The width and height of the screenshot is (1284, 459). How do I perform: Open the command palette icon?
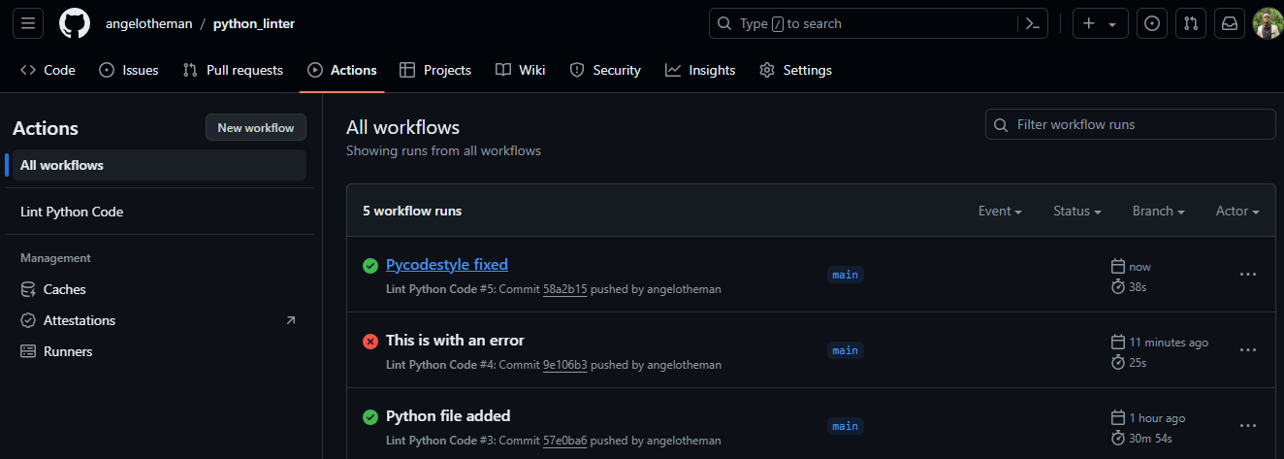click(1032, 23)
